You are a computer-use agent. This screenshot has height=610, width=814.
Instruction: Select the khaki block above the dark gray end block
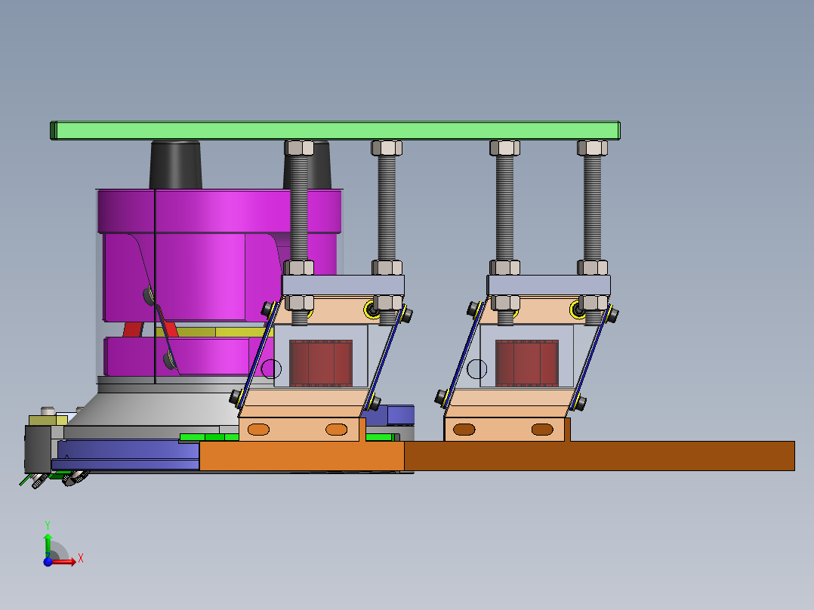coord(48,420)
